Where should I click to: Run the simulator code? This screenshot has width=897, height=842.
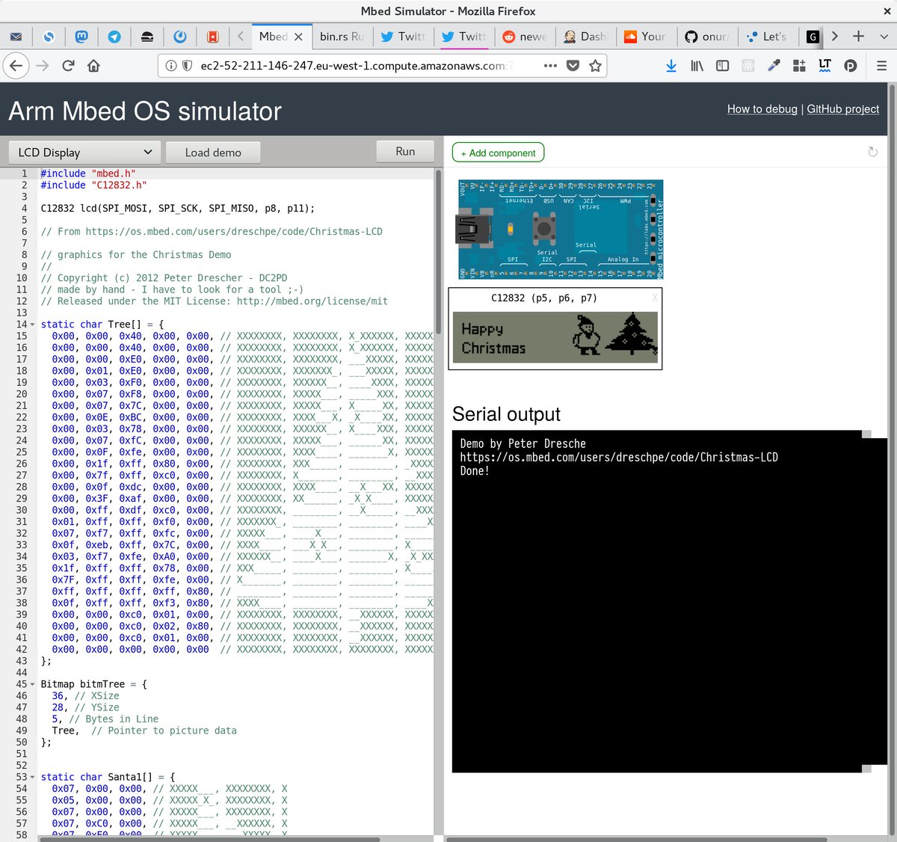[405, 151]
